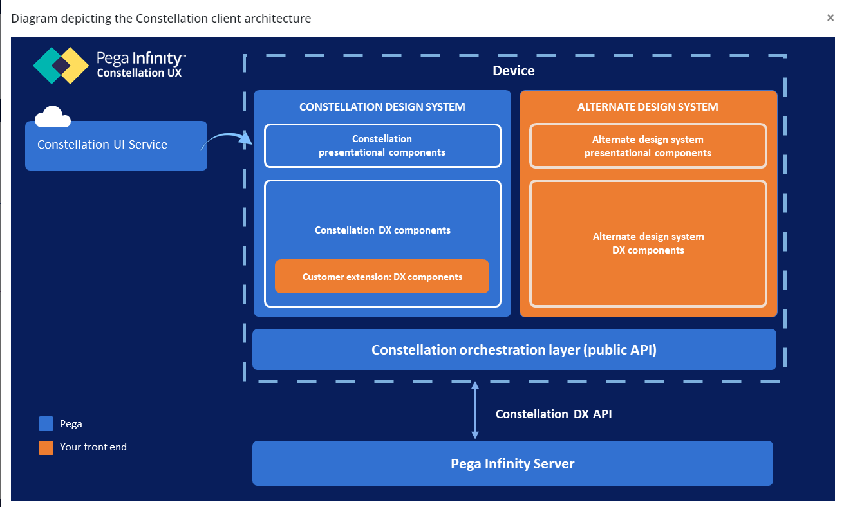The image size is (844, 507).
Task: Click the Constellation DX API label
Action: coord(554,414)
